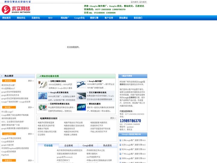Screen dimensions: 217x163
Task: Open 英文优化怎么做? article
Action: (x=8, y=85)
